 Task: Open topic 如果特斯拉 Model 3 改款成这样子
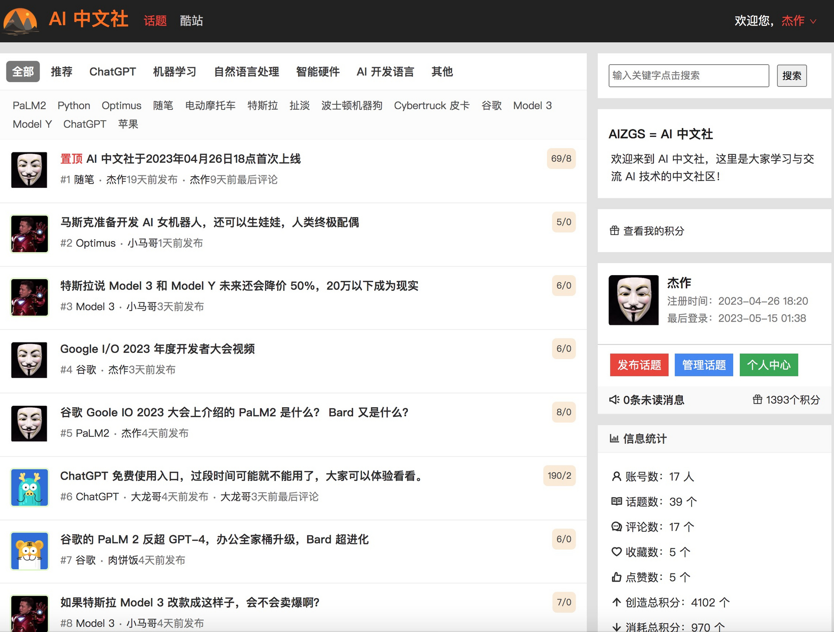(190, 602)
